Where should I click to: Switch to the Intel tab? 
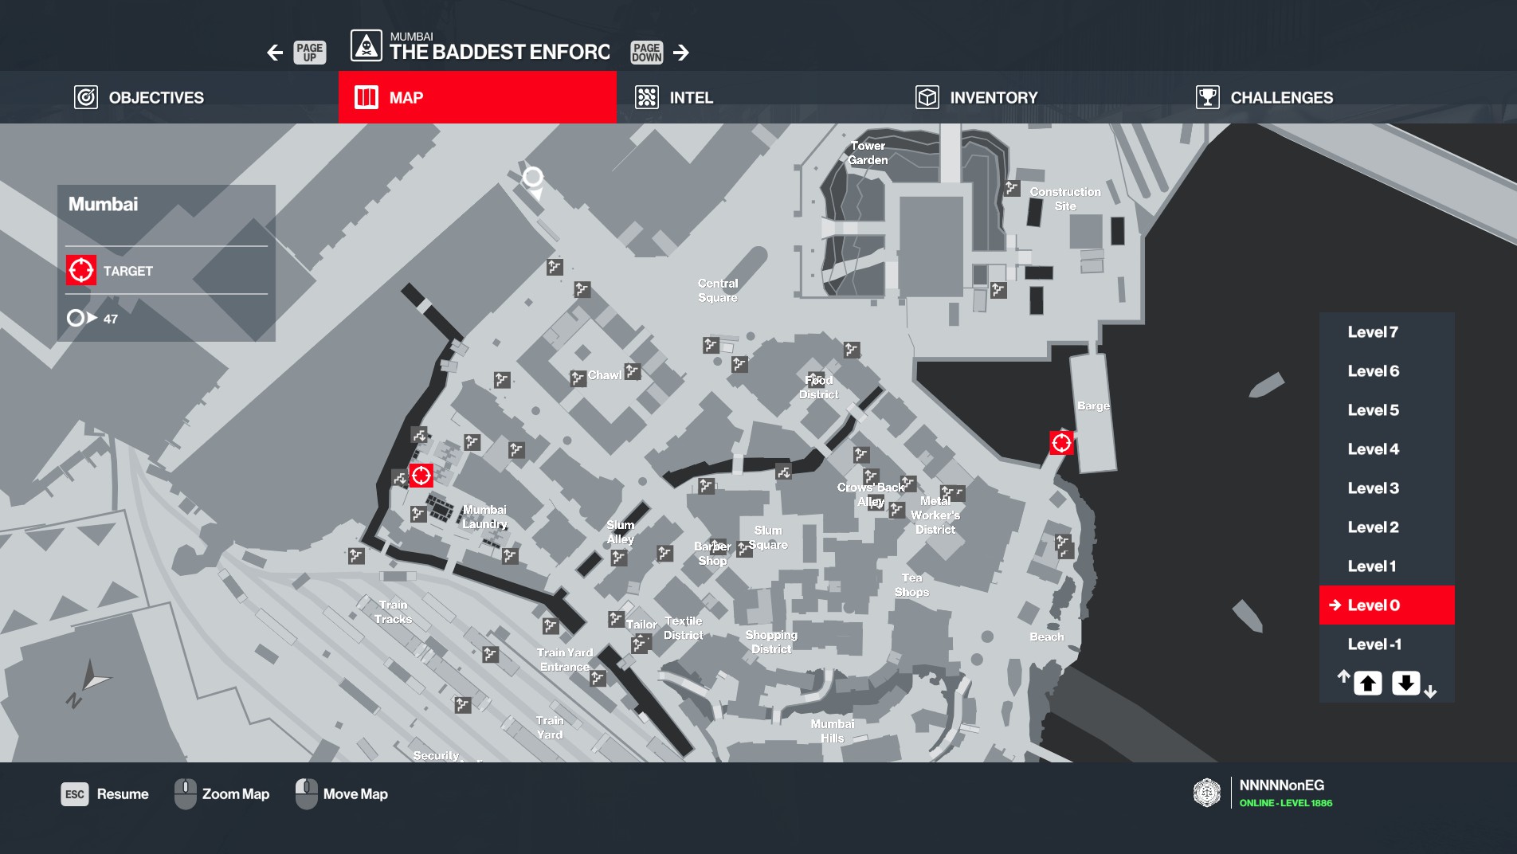click(x=674, y=97)
